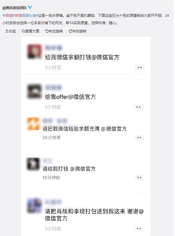Screen dimensions: 175x236
Task: Open the #微信国旗头像# hashtag link
Action: click(x=25, y=16)
